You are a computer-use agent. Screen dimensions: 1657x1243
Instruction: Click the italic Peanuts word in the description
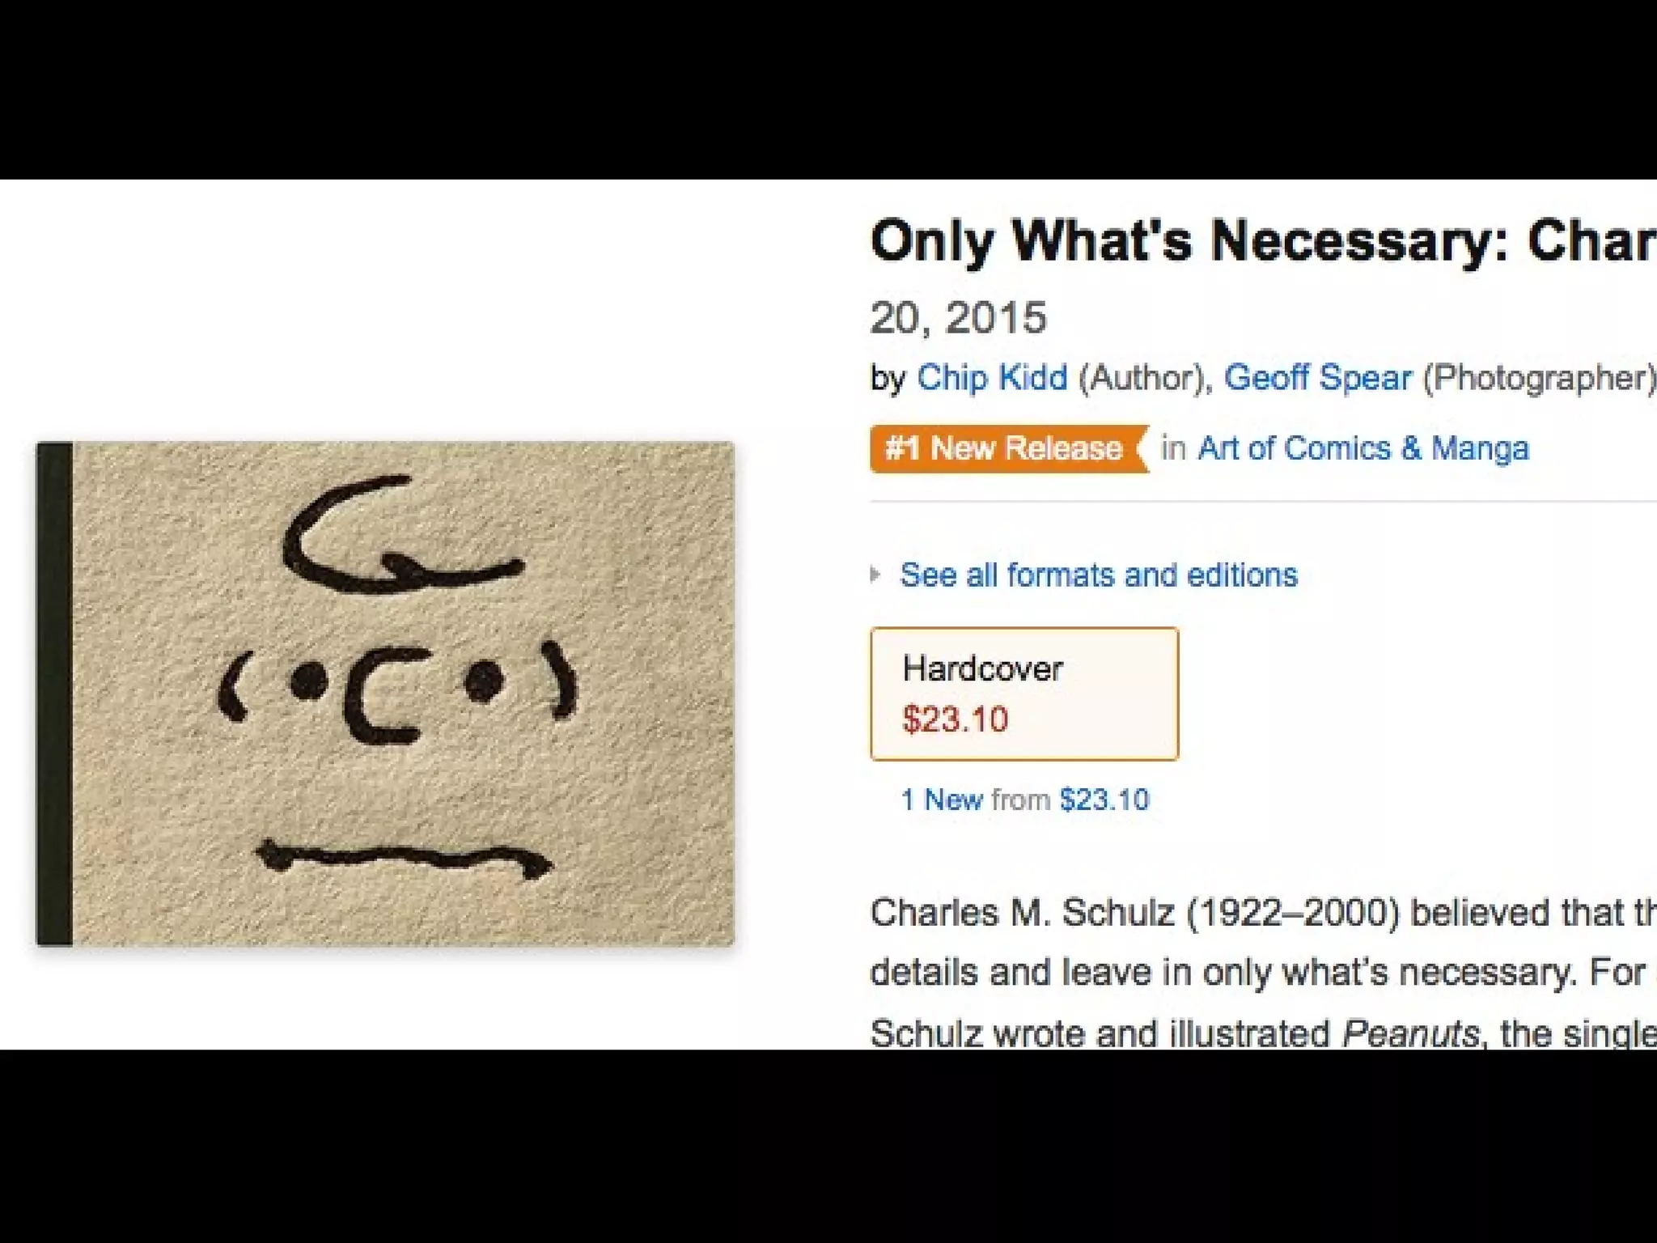click(x=1410, y=1034)
